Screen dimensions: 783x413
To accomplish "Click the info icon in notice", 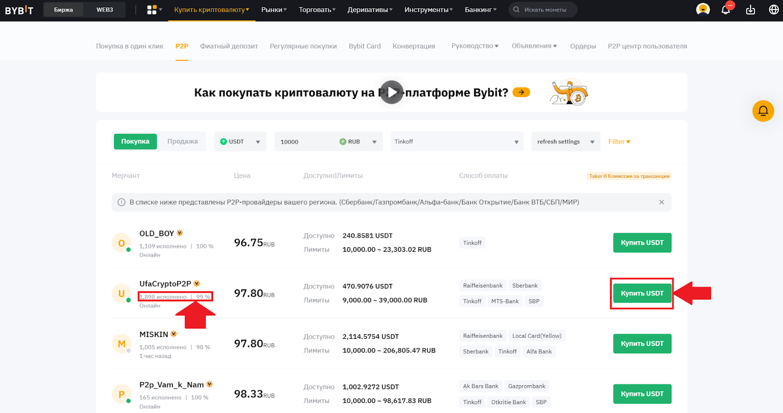I will pyautogui.click(x=121, y=202).
